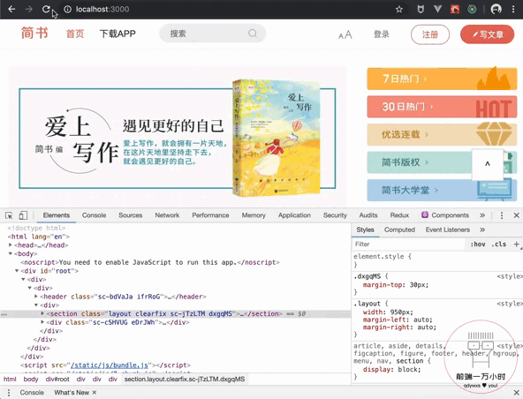Expand the header sc-bdVaJa element
The image size is (523, 399).
point(36,297)
